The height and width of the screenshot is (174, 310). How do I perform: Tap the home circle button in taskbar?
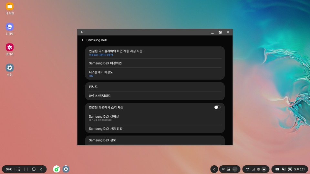click(x=34, y=169)
